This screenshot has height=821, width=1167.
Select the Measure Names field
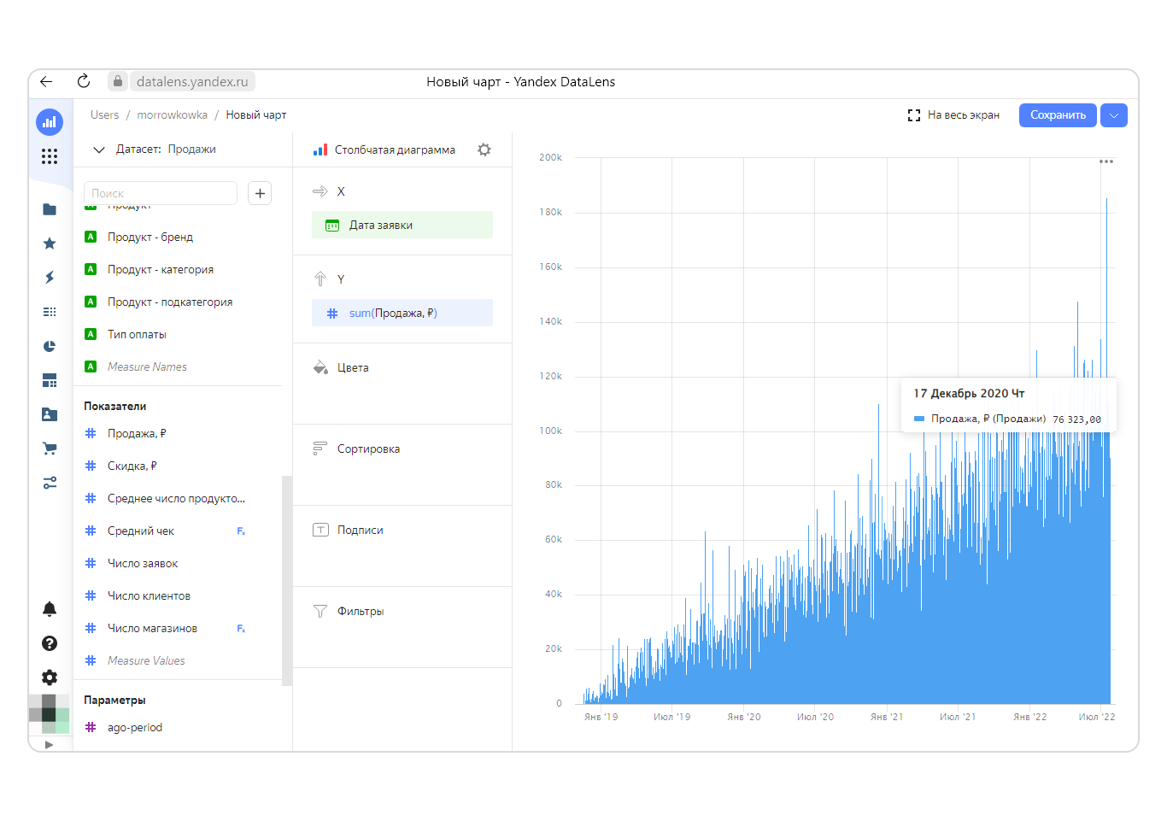[147, 367]
